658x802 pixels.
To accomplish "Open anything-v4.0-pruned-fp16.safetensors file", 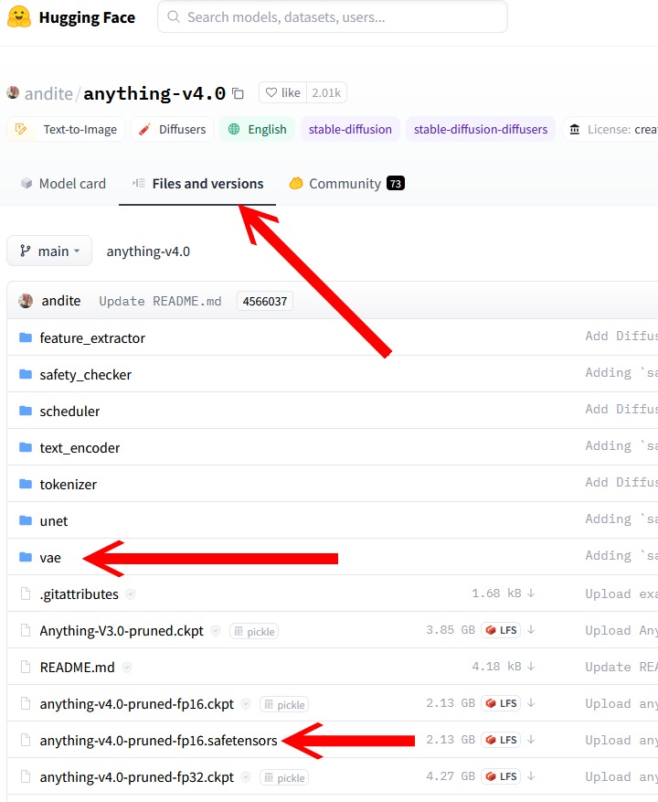I will [158, 741].
